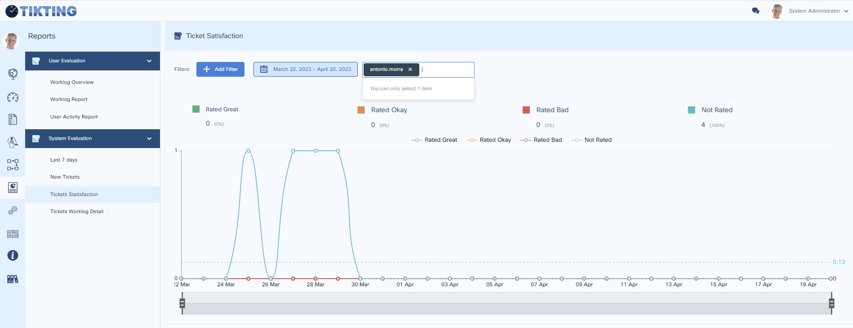Click the info circle icon
The width and height of the screenshot is (853, 328).
(x=13, y=255)
